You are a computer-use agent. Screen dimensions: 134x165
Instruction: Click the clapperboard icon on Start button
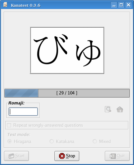(11, 156)
